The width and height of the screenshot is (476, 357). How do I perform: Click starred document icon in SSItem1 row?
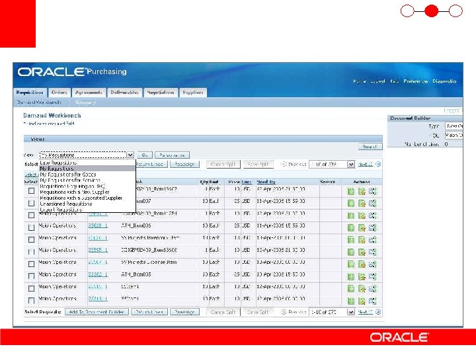click(362, 301)
